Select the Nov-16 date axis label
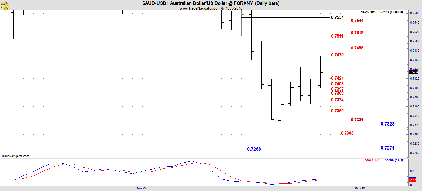 click(142, 188)
